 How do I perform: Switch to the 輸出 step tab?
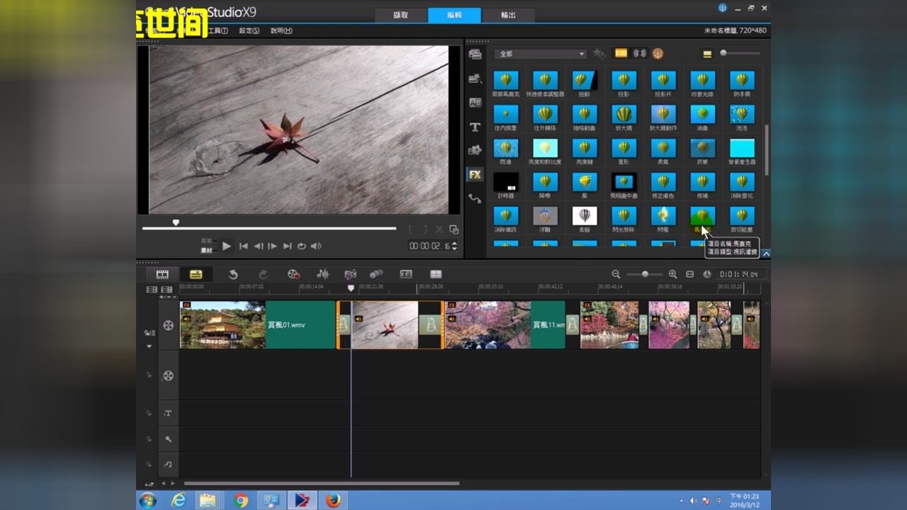[x=508, y=15]
